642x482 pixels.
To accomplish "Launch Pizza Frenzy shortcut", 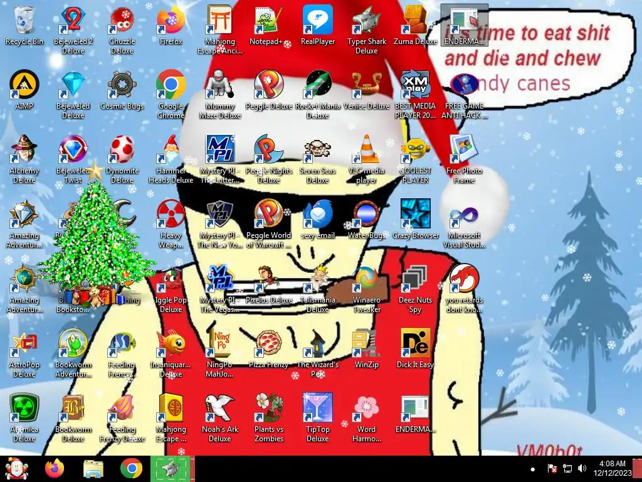I will tap(268, 349).
